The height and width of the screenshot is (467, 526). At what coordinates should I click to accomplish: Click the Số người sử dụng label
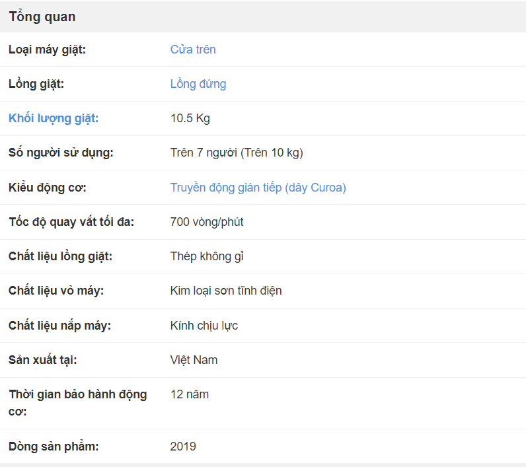(61, 153)
